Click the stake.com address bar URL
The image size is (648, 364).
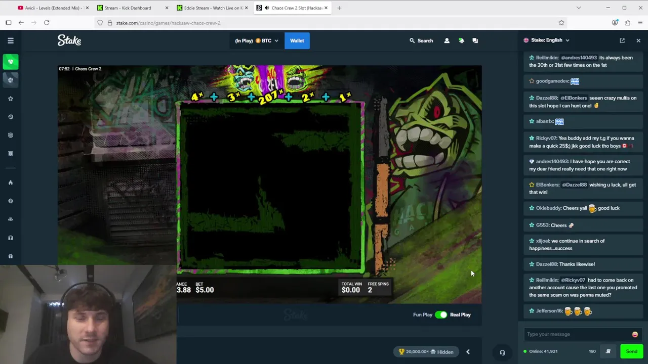click(x=168, y=23)
